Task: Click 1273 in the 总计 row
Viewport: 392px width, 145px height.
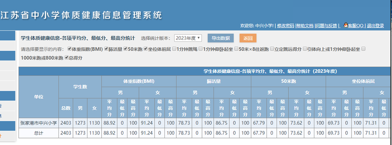Action: [x=80, y=133]
